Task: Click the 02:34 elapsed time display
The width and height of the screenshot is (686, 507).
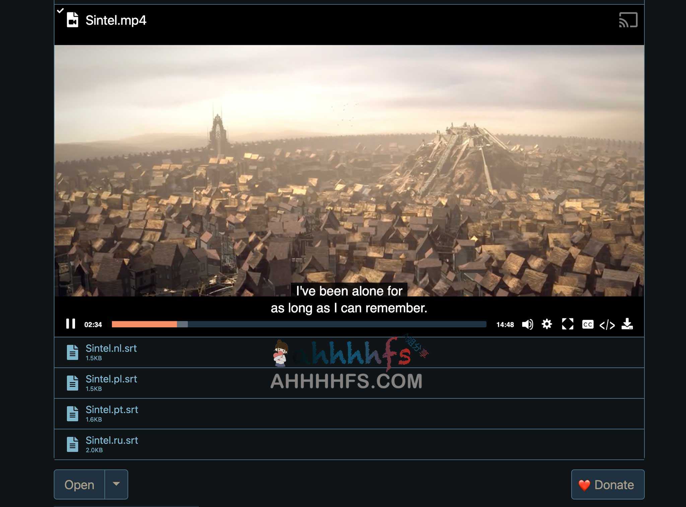Action: 93,325
